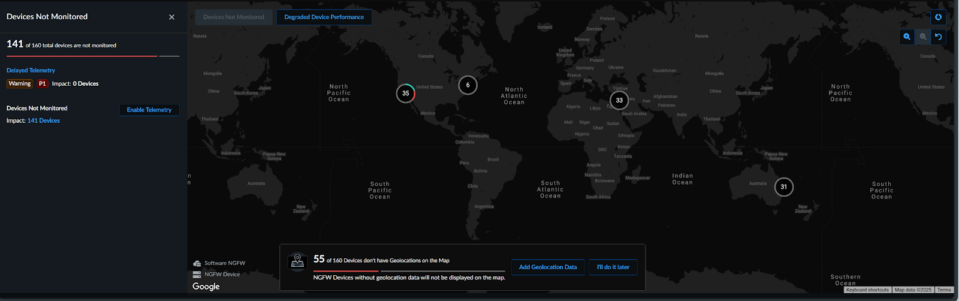This screenshot has width=959, height=301.
Task: Dismiss with I'll do it later
Action: tap(613, 267)
